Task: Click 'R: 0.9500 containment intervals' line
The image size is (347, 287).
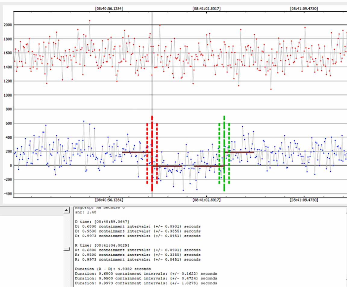Action: 138,255
